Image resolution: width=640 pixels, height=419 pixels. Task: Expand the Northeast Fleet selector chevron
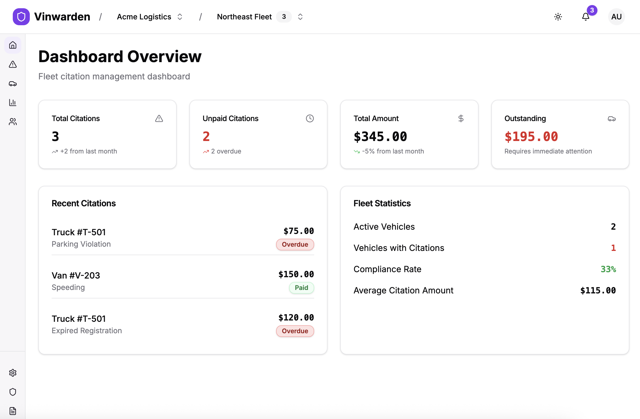[x=300, y=17]
